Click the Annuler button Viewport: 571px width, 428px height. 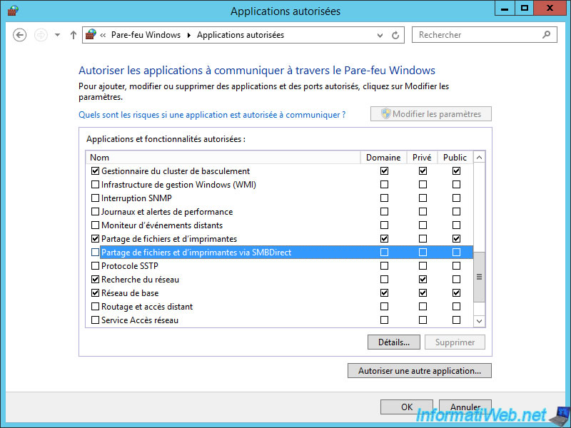(x=465, y=407)
